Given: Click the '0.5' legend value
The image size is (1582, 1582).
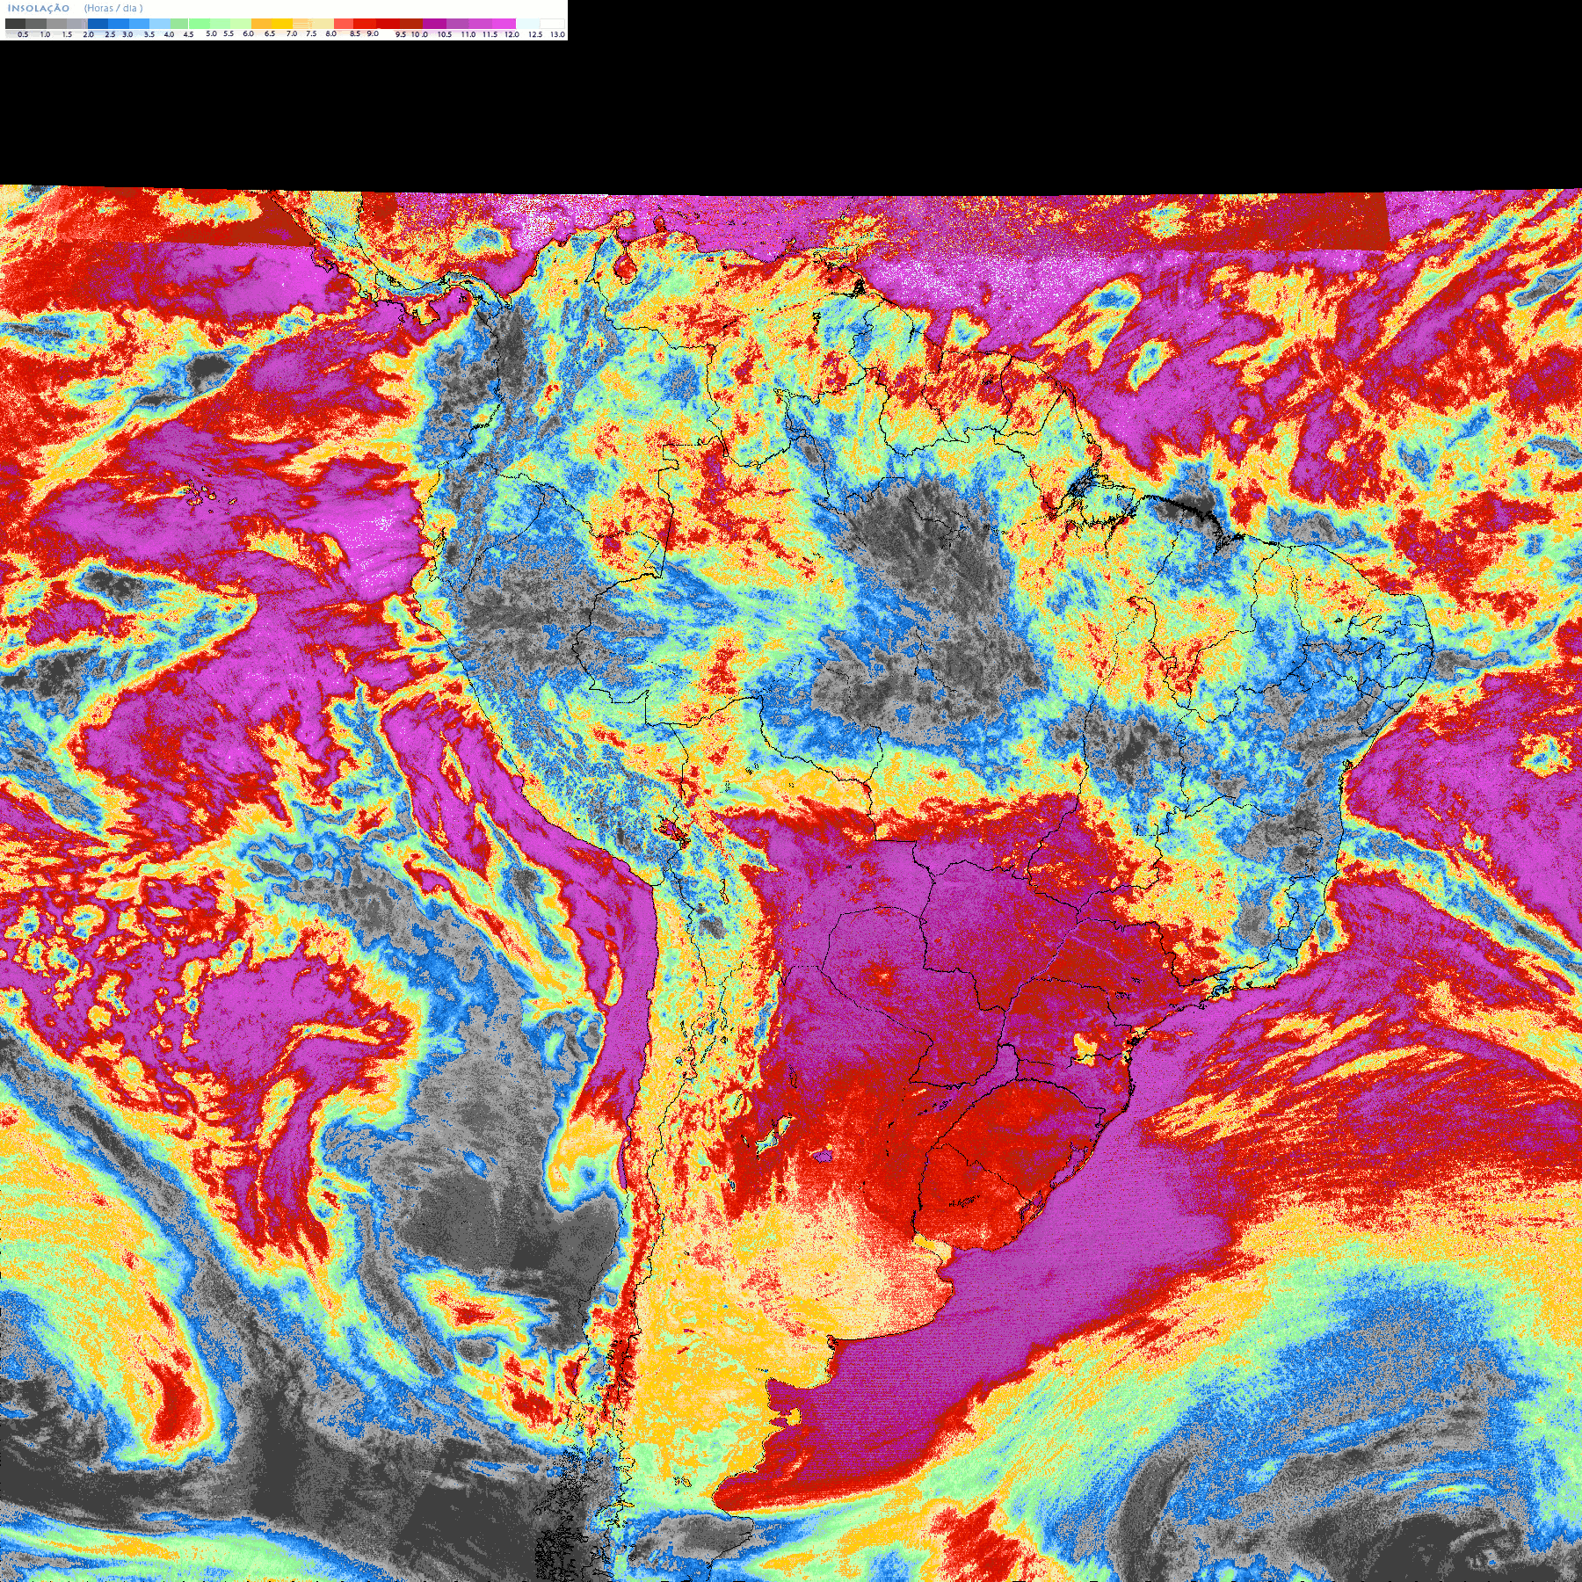Looking at the screenshot, I should pos(23,34).
